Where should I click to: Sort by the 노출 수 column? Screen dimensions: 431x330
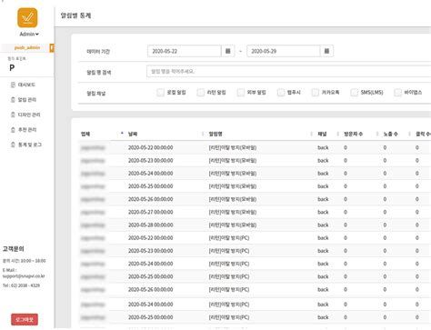tap(390, 134)
